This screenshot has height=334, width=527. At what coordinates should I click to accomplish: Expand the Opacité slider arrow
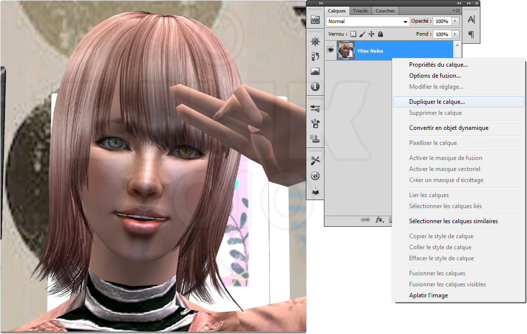455,22
